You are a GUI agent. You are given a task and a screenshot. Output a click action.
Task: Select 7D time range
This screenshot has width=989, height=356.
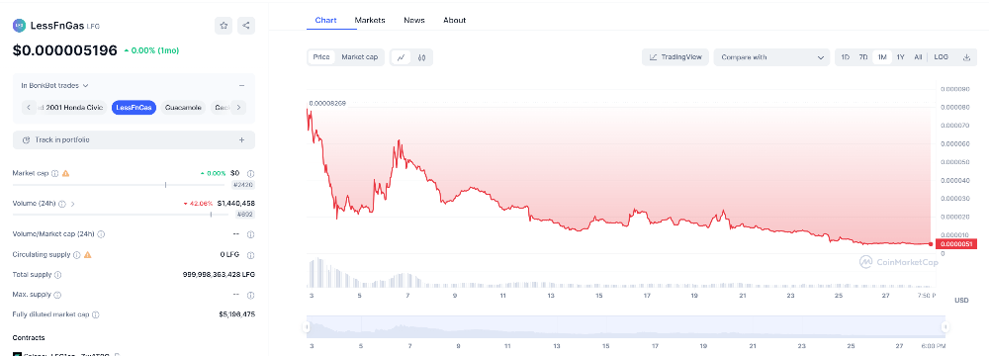[x=863, y=57]
